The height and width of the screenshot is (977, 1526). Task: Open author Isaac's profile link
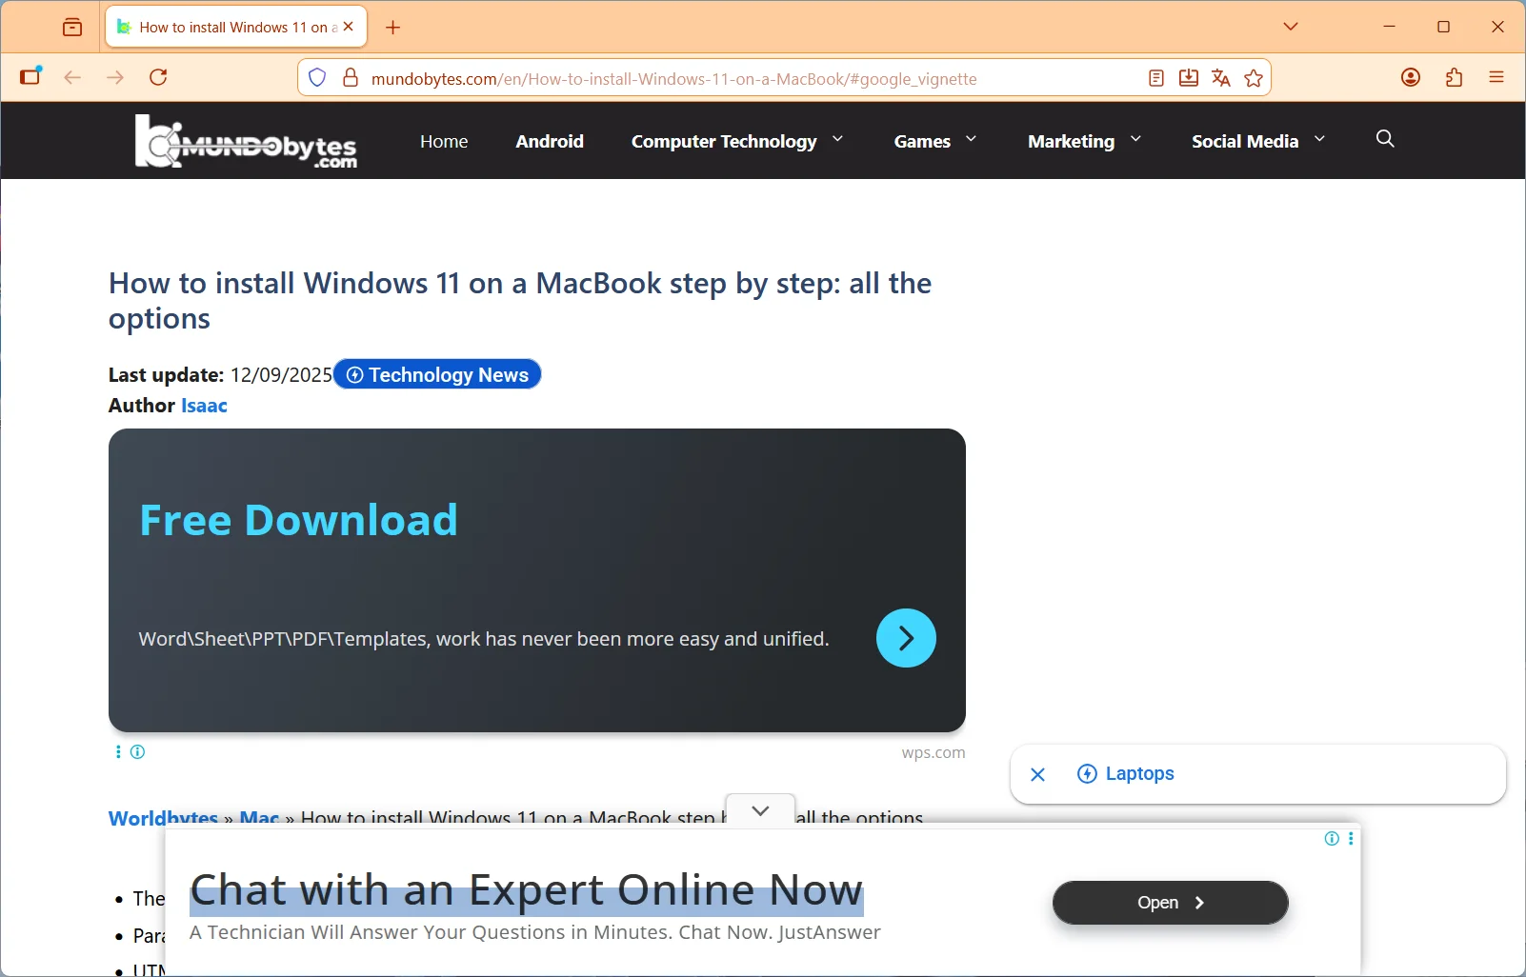[203, 406]
